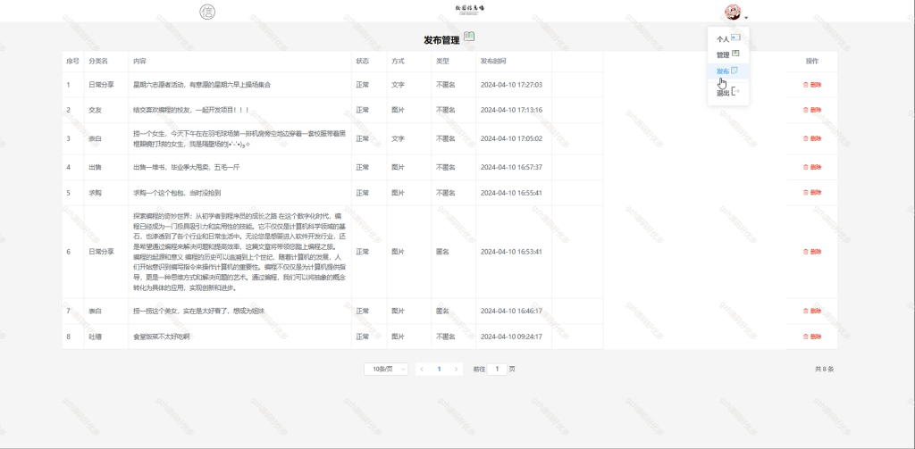
Task: Collapse the avatar dropdown arrow
Action: coord(746,18)
